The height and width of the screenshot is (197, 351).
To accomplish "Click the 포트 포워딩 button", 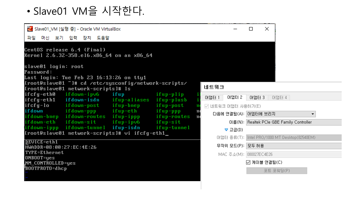I will 276,171.
